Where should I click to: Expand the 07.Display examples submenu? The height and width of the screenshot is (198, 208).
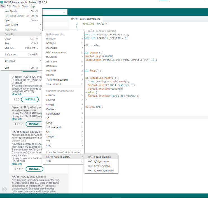pos(63,66)
